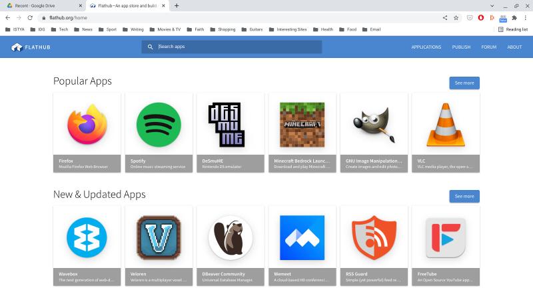Expand the Movies & TV bookmarks folder
Image resolution: width=533 pixels, height=300 pixels.
click(x=165, y=29)
